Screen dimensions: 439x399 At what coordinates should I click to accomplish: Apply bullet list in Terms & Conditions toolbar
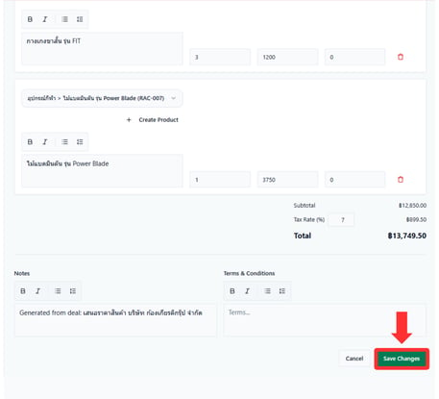267,291
